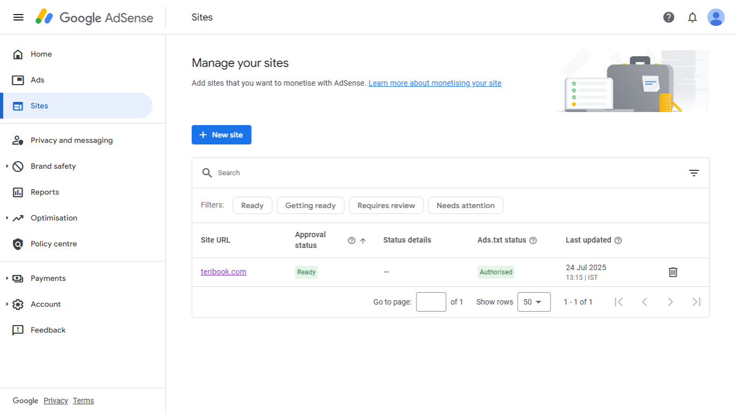The width and height of the screenshot is (736, 414).
Task: Click the Home house icon in the sidebar
Action: coord(18,54)
